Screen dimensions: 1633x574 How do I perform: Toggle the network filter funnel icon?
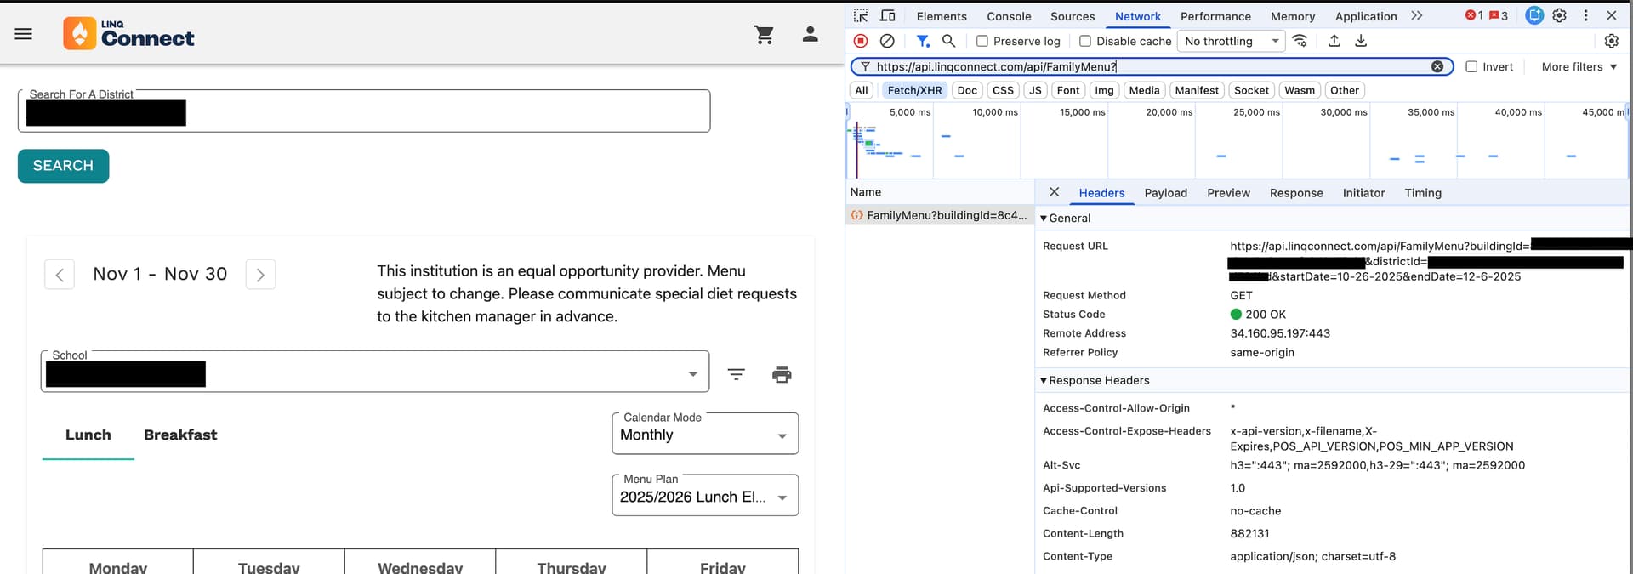(923, 41)
